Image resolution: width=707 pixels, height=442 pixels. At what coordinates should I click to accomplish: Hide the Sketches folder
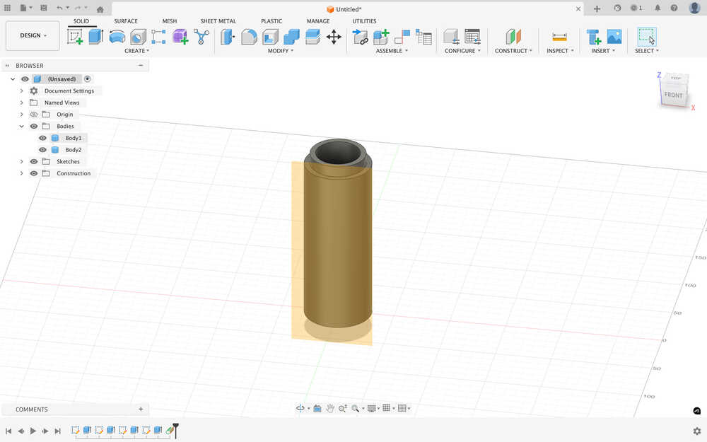click(x=34, y=161)
